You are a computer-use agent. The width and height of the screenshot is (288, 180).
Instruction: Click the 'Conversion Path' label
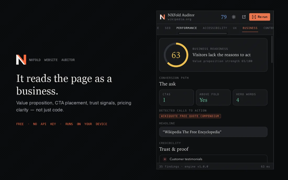click(x=174, y=78)
